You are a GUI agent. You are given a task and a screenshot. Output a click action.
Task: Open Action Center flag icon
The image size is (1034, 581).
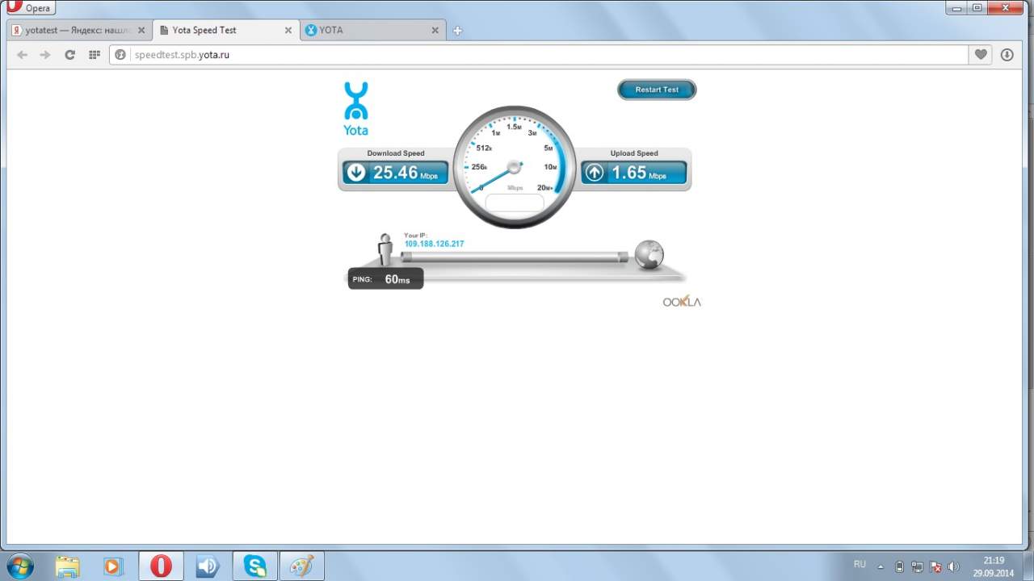(x=935, y=566)
